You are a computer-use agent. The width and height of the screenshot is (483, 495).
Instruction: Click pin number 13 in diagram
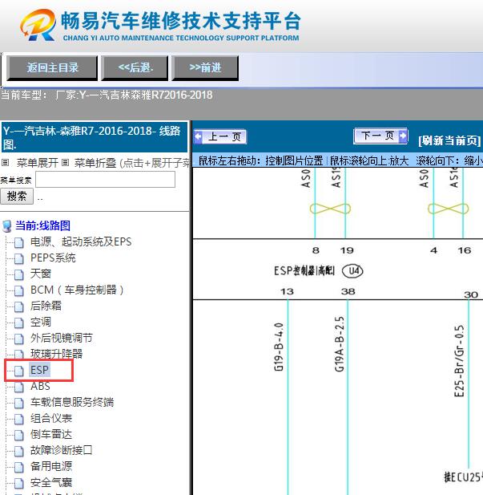click(x=287, y=291)
